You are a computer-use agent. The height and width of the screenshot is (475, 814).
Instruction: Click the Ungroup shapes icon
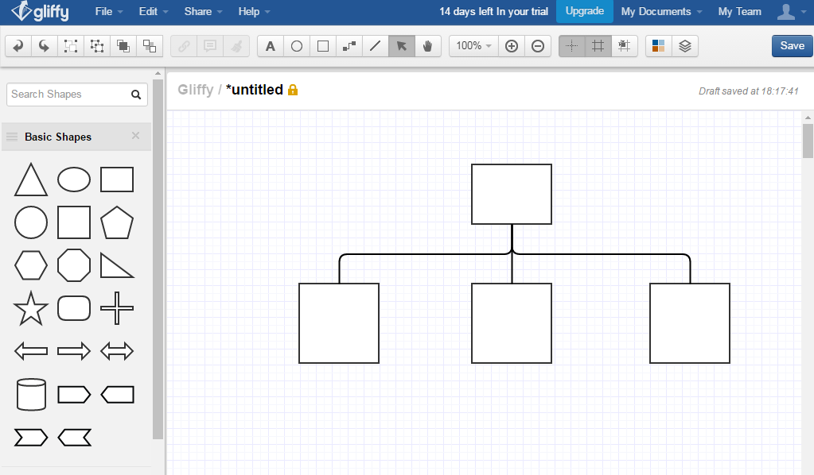[x=97, y=46]
